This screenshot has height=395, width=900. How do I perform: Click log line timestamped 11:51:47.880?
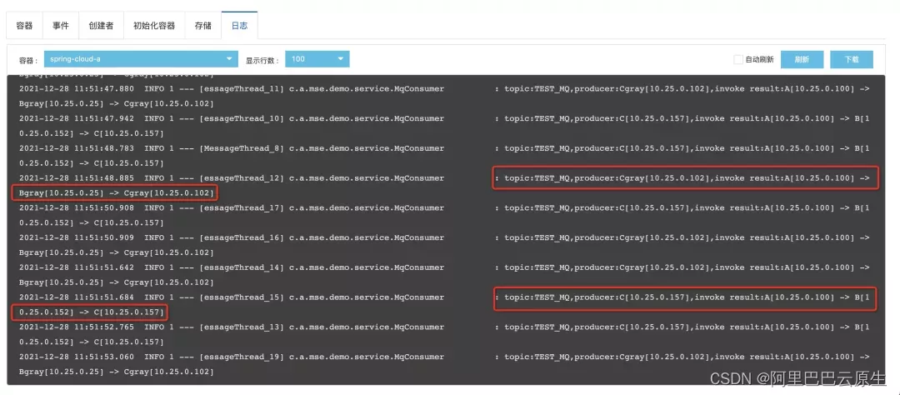(x=444, y=96)
